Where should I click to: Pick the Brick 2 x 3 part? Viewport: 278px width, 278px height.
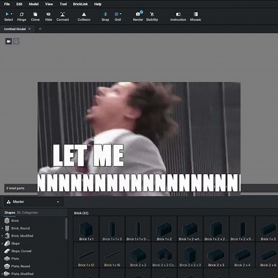pyautogui.click(x=216, y=255)
